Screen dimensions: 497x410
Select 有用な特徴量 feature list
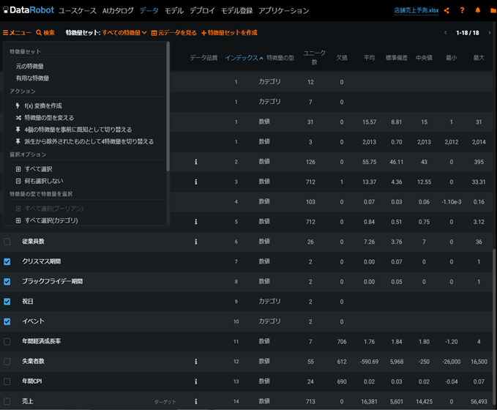click(x=32, y=78)
